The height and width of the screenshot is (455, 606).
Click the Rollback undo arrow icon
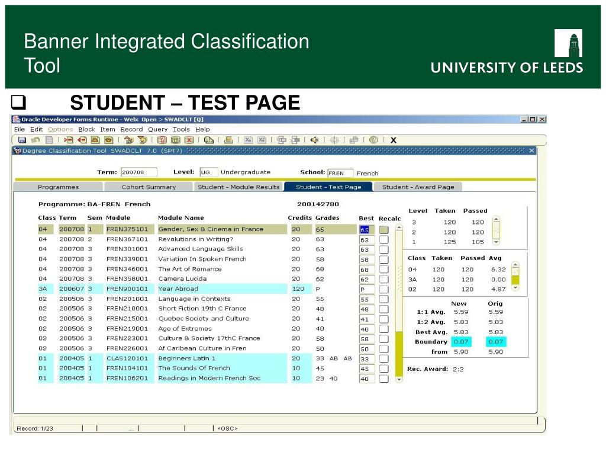tap(36, 140)
